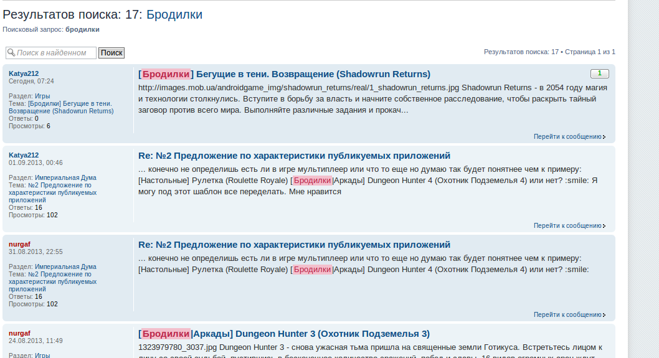Open Katya212 profile dated 01.09.2013
This screenshot has height=358, width=659.
pos(24,155)
